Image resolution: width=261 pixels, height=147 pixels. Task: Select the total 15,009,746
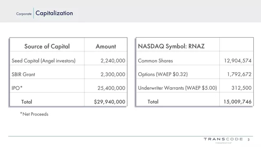tap(237, 102)
